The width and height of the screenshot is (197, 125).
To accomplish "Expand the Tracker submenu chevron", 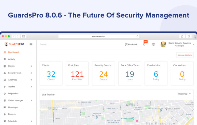I will [x=32, y=86].
